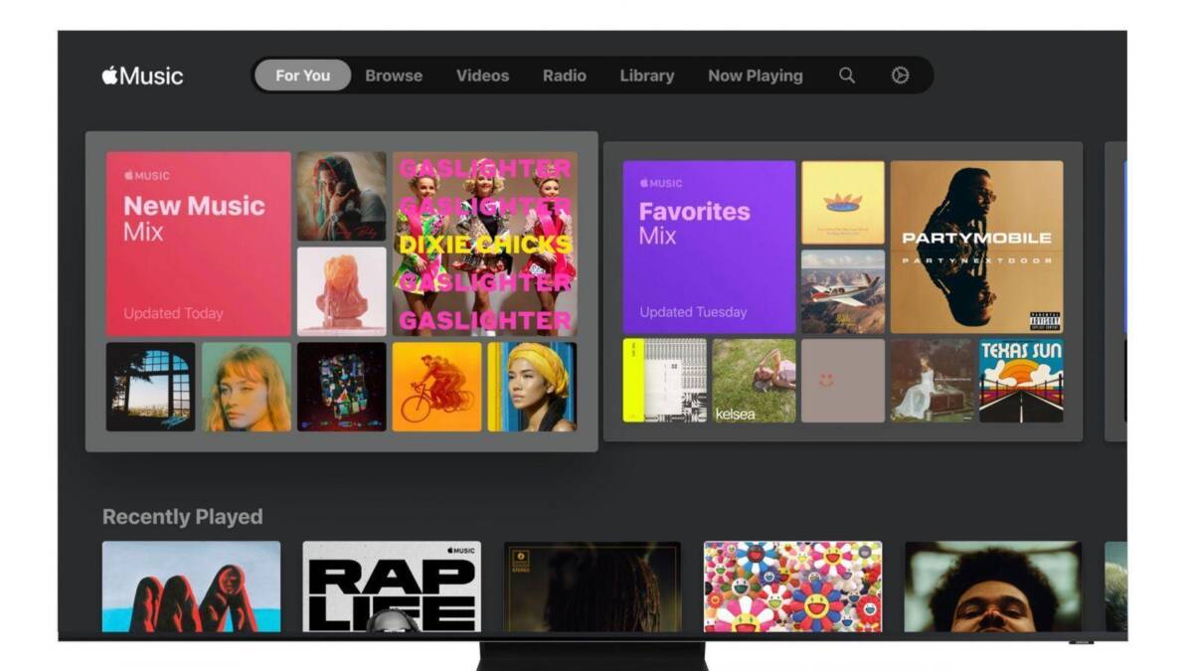
Task: Select the blonde woman portrait album cover
Action: (x=247, y=387)
